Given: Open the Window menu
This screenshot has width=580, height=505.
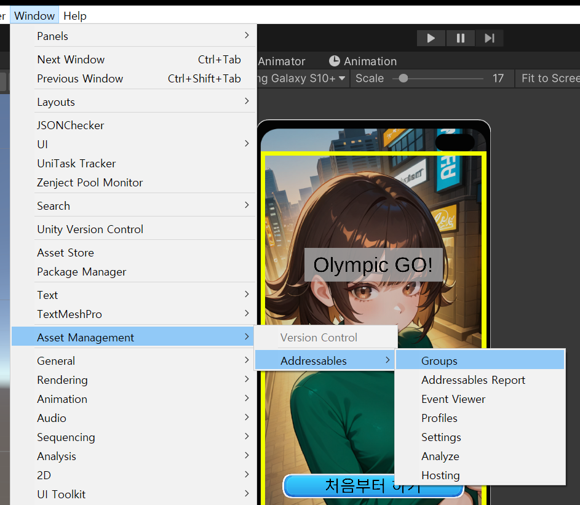Looking at the screenshot, I should [34, 16].
